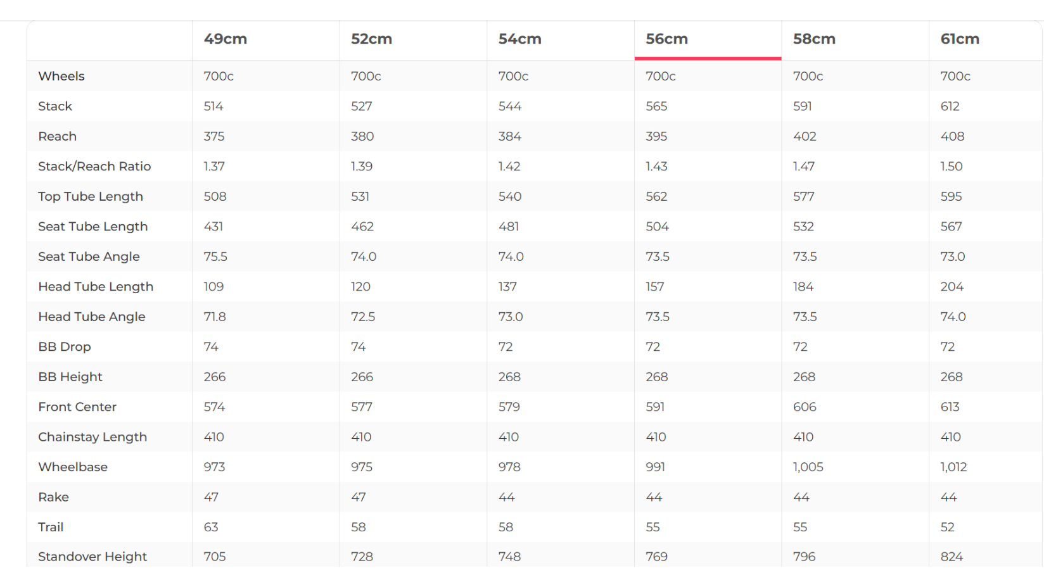Switch to the 54cm size column

[x=520, y=39]
